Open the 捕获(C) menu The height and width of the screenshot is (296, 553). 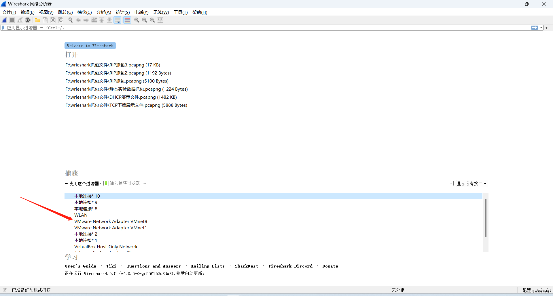[x=85, y=12]
